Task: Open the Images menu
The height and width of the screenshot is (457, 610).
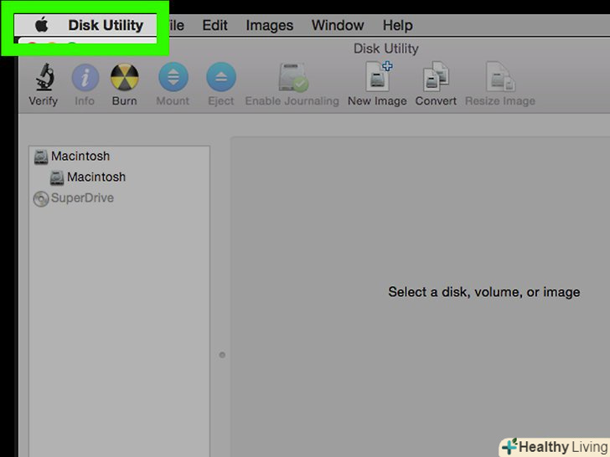Action: 270,26
